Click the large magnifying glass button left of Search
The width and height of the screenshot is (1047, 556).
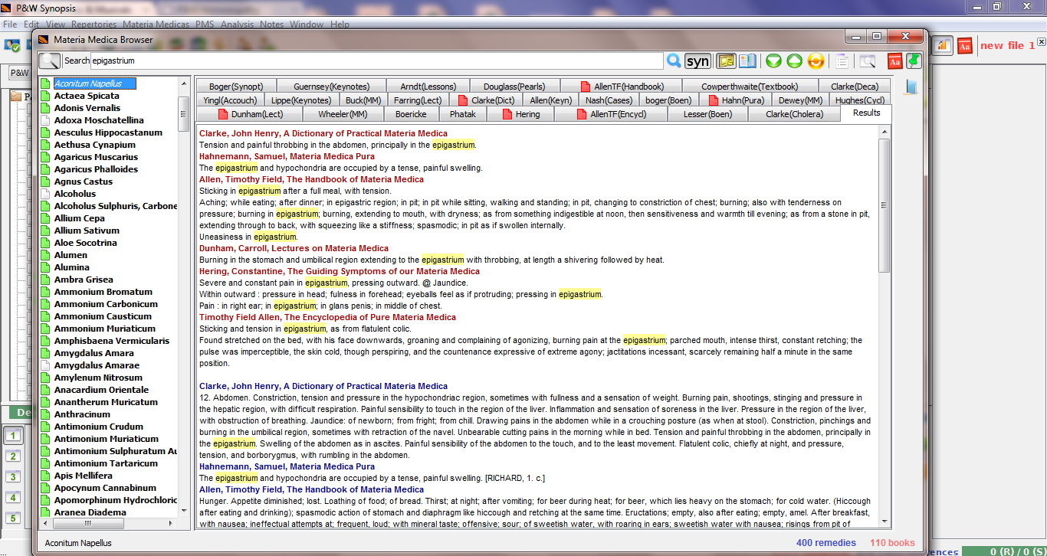pos(50,61)
